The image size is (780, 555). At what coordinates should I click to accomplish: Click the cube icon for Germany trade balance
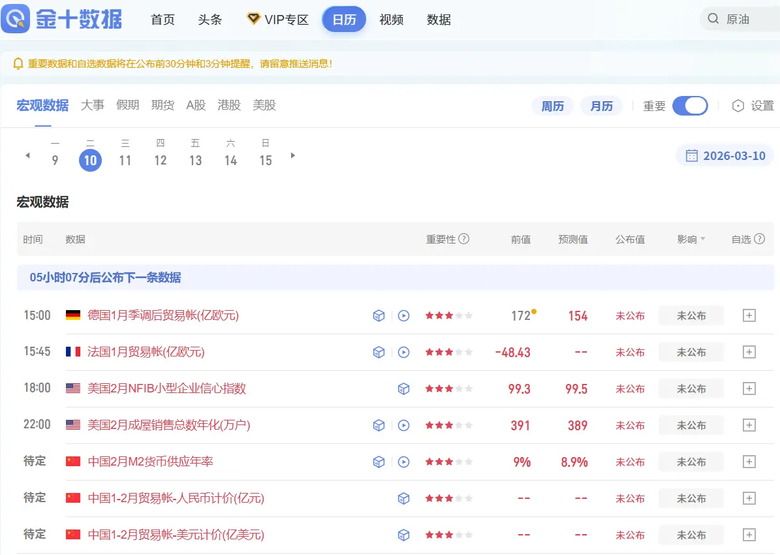click(379, 316)
